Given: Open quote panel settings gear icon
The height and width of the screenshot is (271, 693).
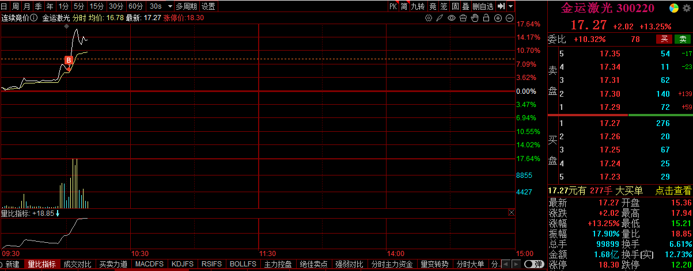Looking at the screenshot, I should click(687, 8).
